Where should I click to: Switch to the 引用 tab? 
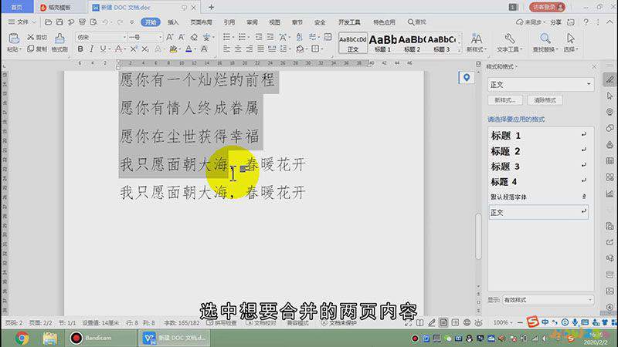pos(229,22)
